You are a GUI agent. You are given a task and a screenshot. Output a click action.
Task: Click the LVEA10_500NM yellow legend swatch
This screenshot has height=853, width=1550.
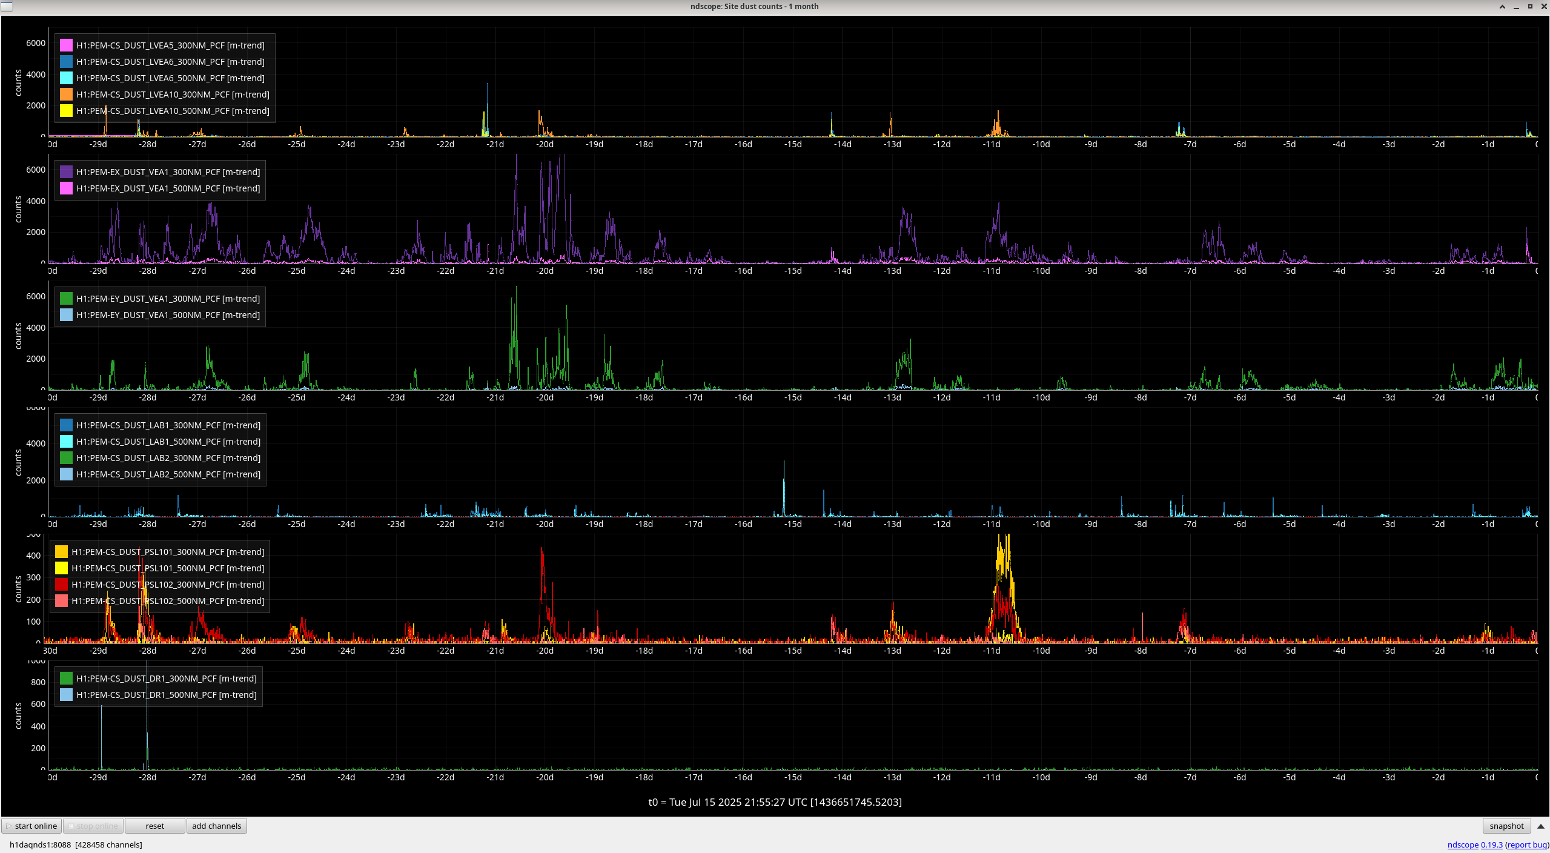click(66, 111)
